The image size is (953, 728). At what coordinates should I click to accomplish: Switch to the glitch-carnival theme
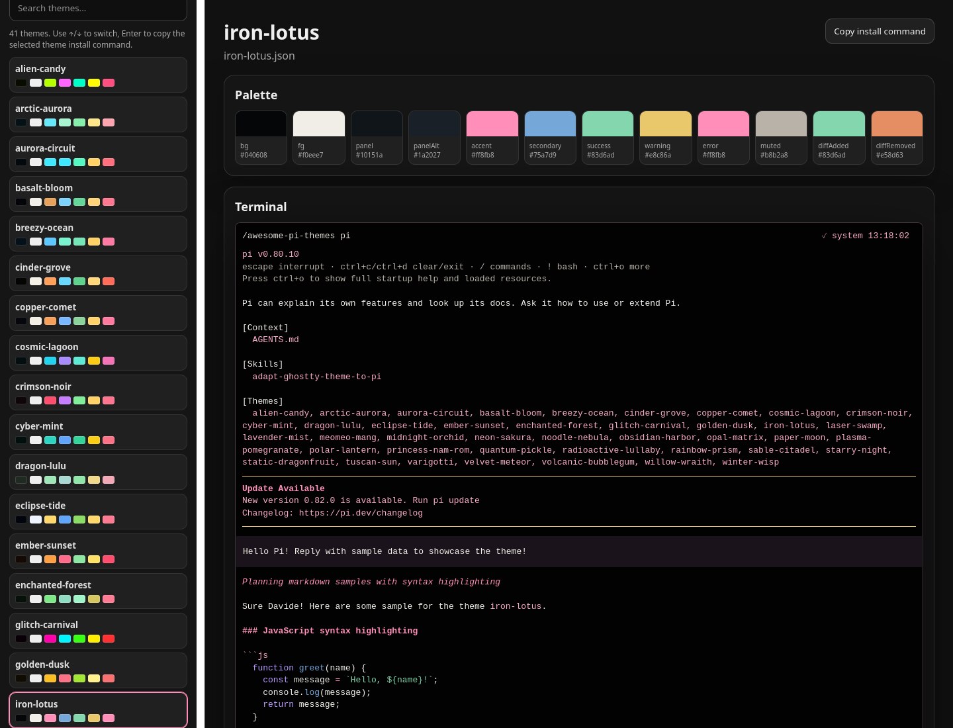click(98, 631)
